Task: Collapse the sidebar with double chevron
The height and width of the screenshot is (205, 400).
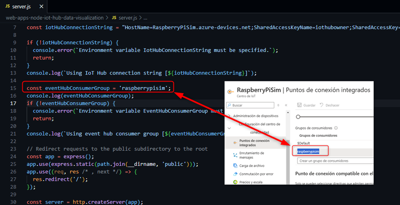Action: [x=286, y=105]
